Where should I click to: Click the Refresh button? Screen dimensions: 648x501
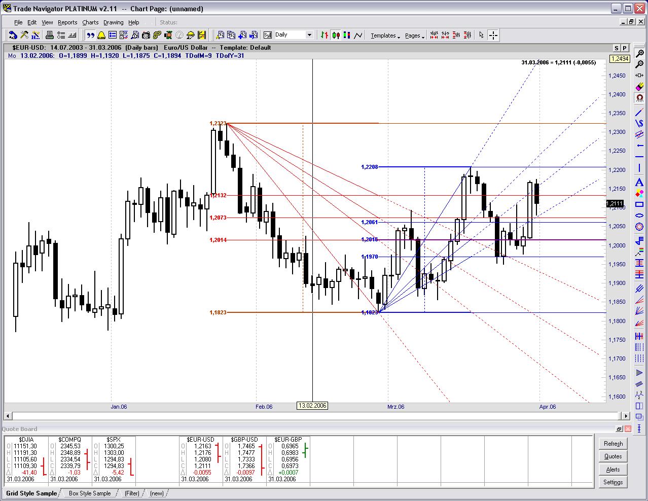click(x=613, y=444)
